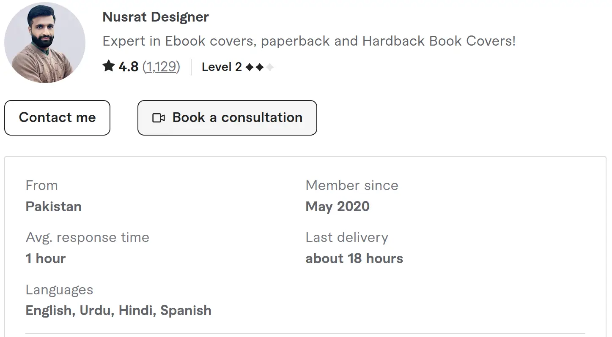Click the video camera icon
612x337 pixels.
pos(159,118)
